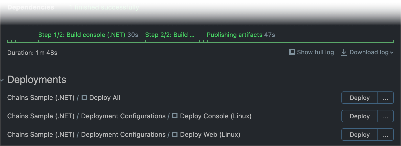Click the Show full log icon
This screenshot has width=401, height=146.
tap(292, 52)
